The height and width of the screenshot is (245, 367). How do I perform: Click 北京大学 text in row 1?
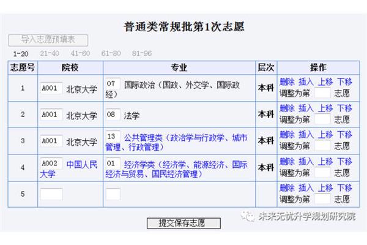(x=82, y=89)
